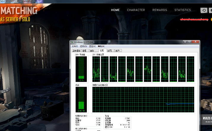Screen dimensions: 212x131
Task: Minimize the Task Manager window
Action: point(185,42)
